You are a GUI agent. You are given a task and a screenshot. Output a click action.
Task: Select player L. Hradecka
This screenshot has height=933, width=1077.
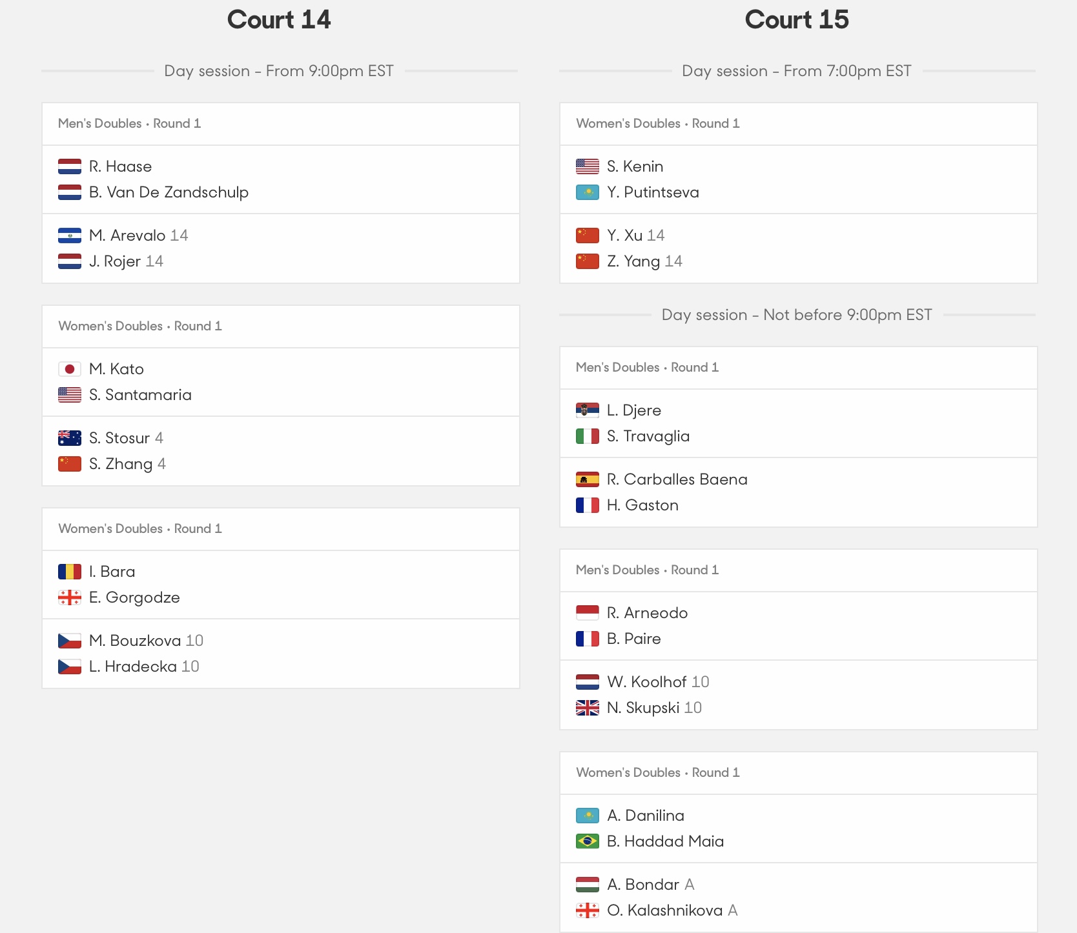click(x=133, y=667)
